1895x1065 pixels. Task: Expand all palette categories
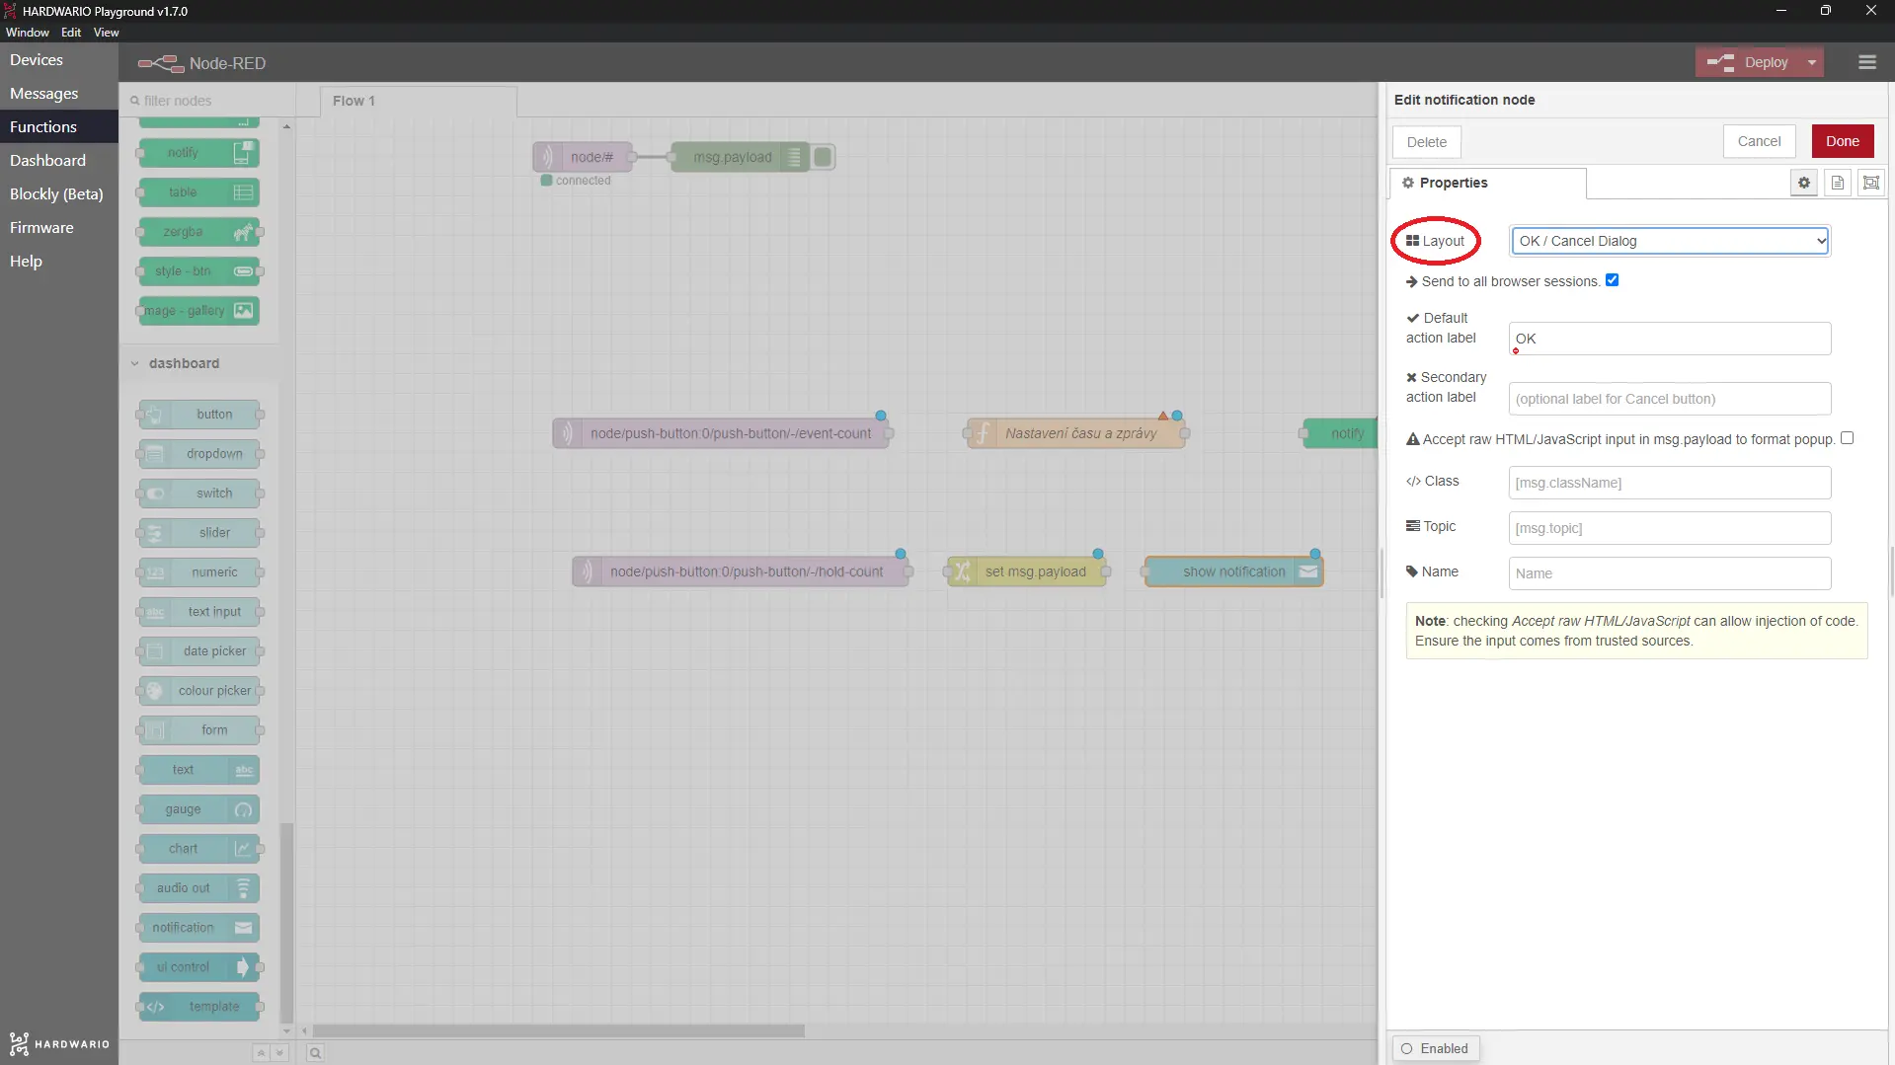coord(279,1053)
